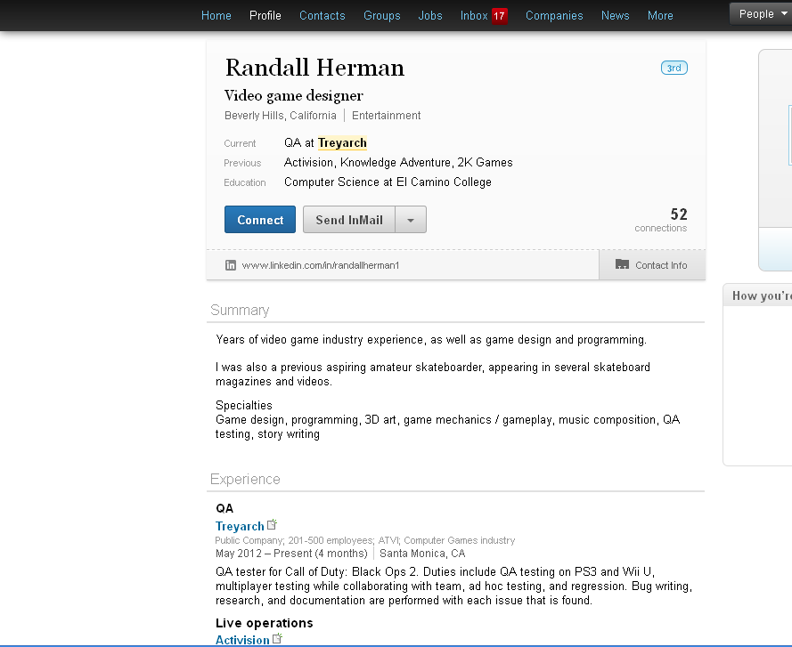The width and height of the screenshot is (792, 647).
Task: Open the Groups menu
Action: tap(382, 16)
